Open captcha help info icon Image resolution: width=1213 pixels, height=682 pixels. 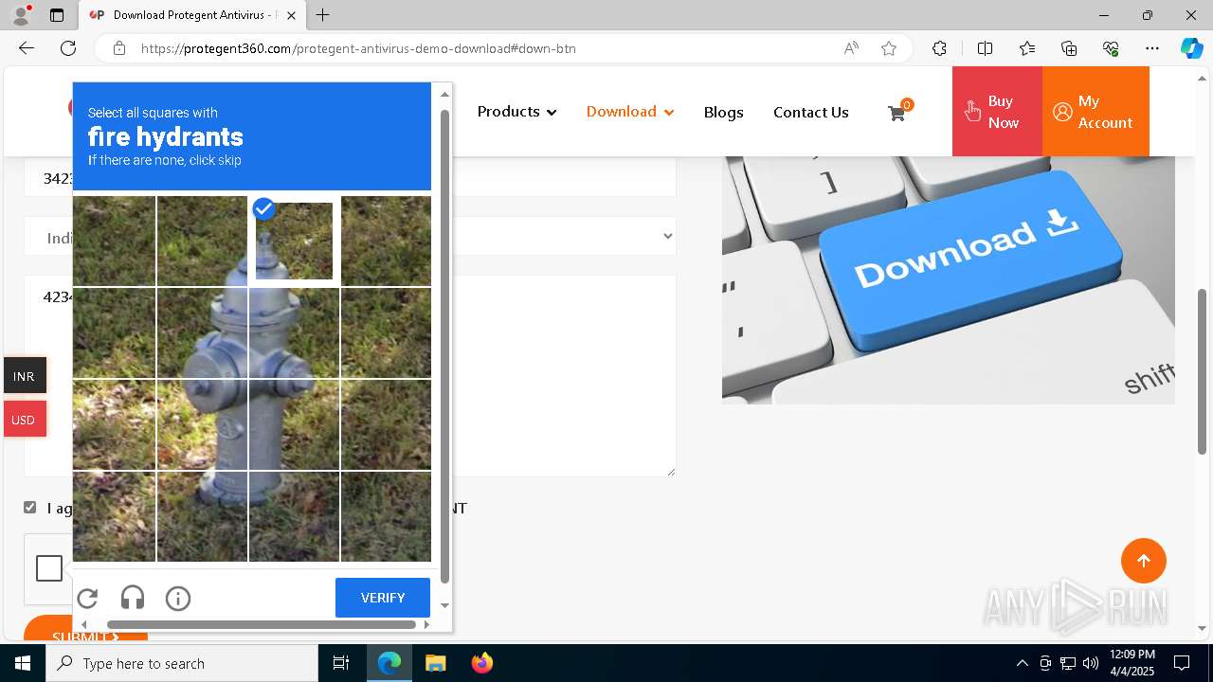(178, 598)
